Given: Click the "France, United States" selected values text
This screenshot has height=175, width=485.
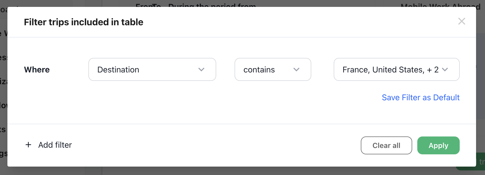Looking at the screenshot, I should tap(383, 70).
